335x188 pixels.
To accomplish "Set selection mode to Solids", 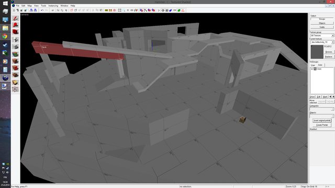I will pos(322,27).
